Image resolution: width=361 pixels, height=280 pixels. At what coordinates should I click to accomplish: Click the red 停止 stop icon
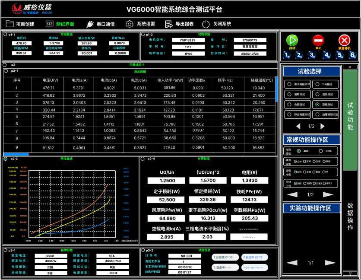[318, 41]
